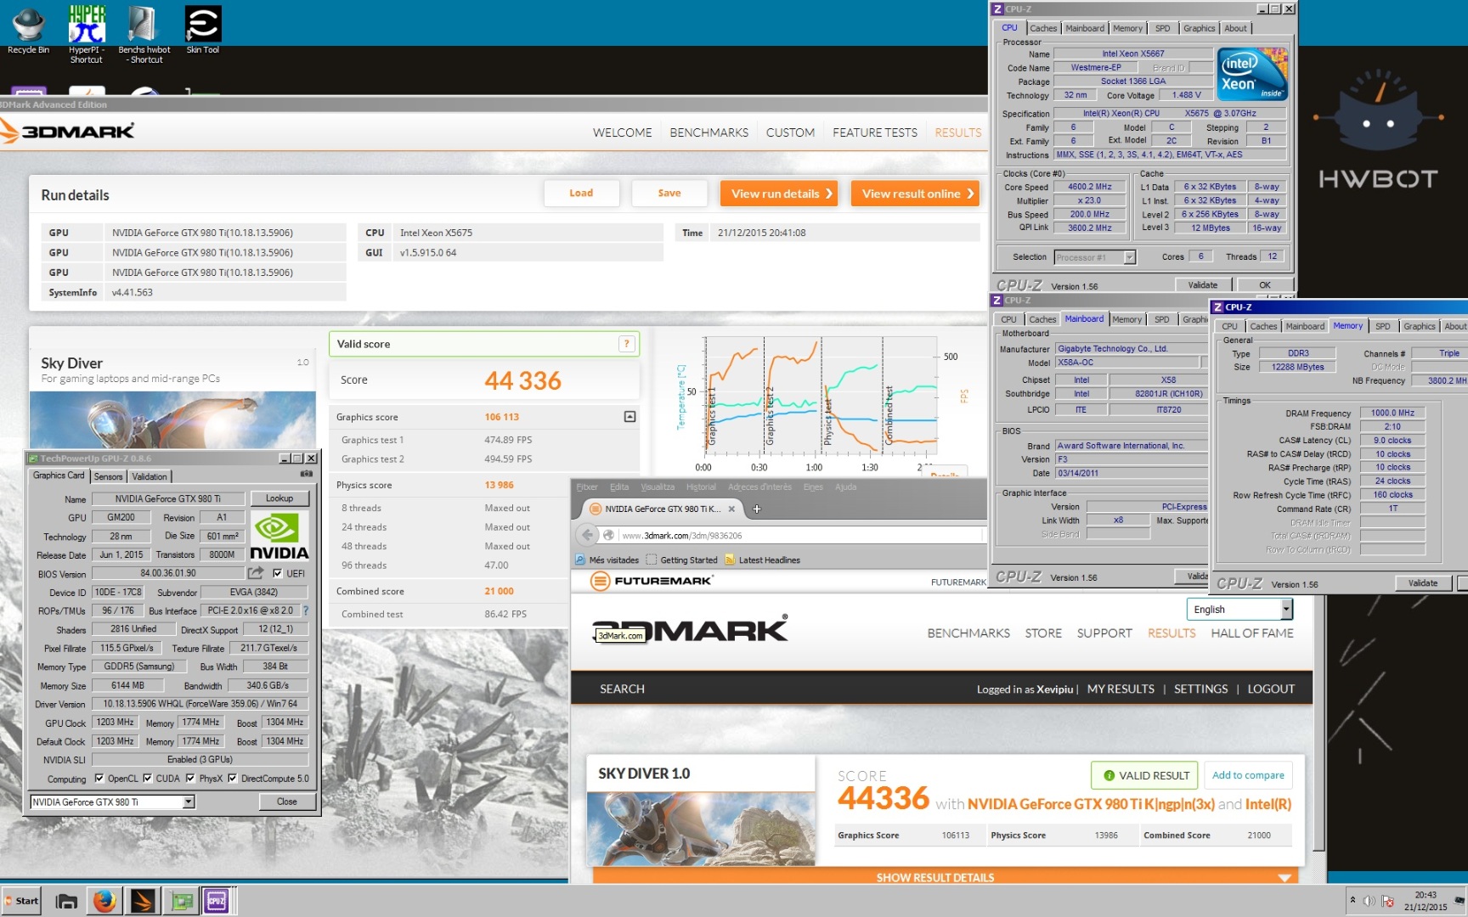Toggle the DirectCompute 5.0 checkbox in GPU-Z

point(233,778)
